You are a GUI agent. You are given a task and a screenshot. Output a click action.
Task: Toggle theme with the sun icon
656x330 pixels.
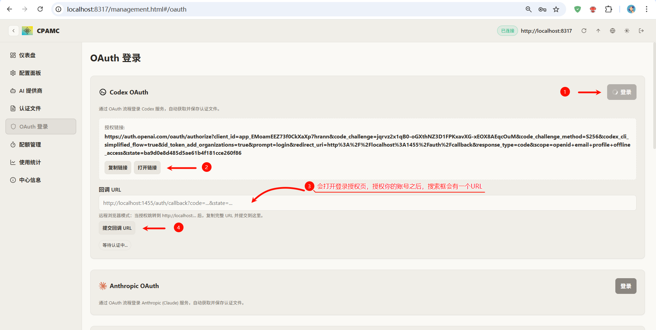[x=627, y=31]
